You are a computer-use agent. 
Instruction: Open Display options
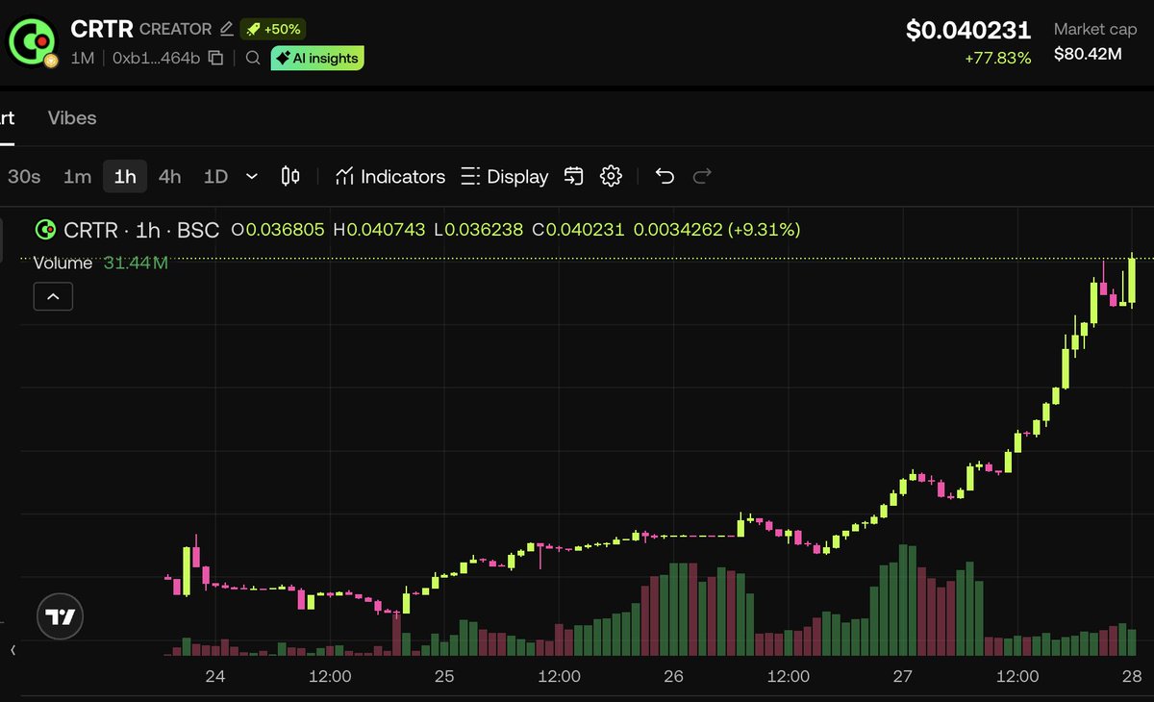(x=505, y=177)
